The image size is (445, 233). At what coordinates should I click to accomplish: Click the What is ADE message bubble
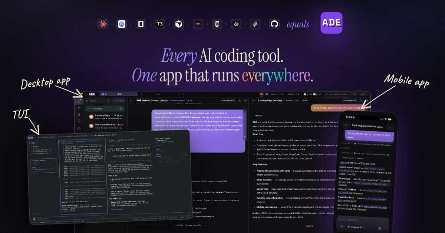coord(339,108)
